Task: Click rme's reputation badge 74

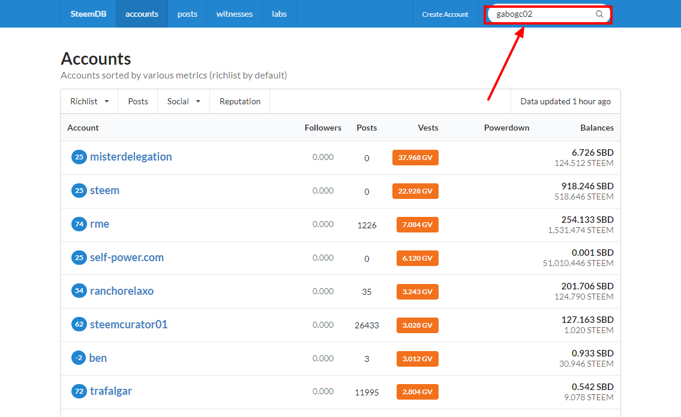Action: pyautogui.click(x=79, y=224)
